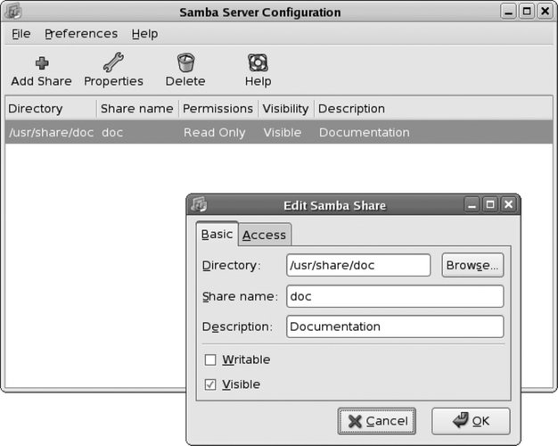The width and height of the screenshot is (558, 446).
Task: Maximize the Samba Server Configuration window
Action: [527, 12]
